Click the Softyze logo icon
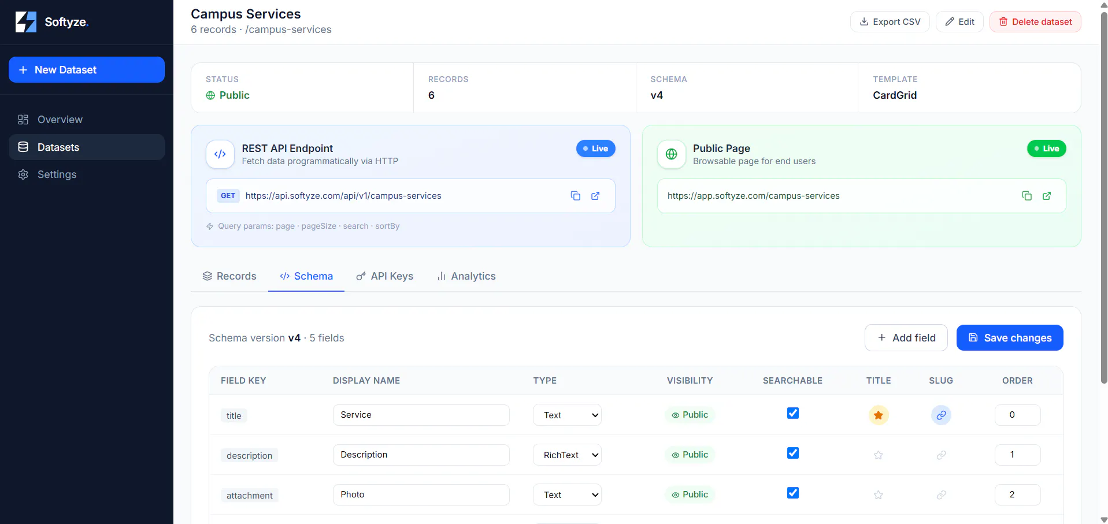1108x524 pixels. (x=26, y=22)
